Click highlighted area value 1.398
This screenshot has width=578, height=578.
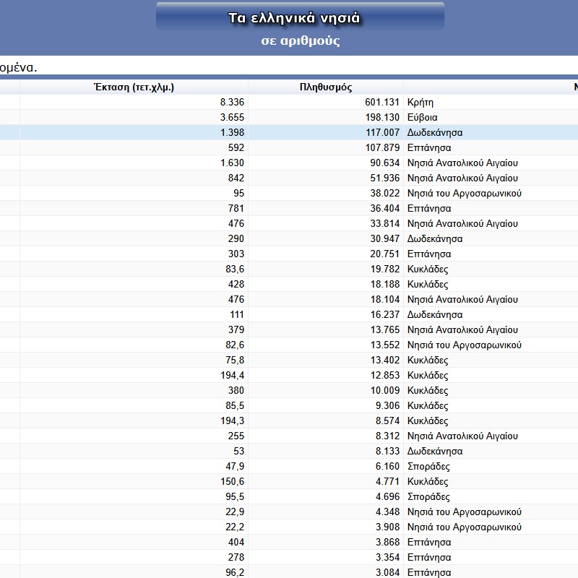[x=232, y=132]
